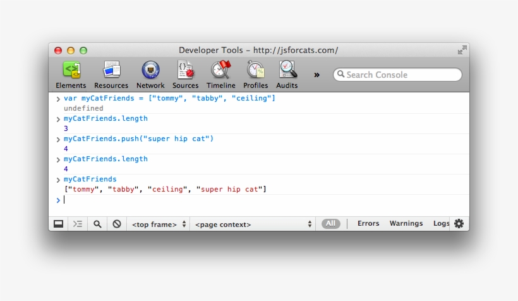Close the Developer Tools window
Screen dimensions: 518x301
tap(58, 51)
